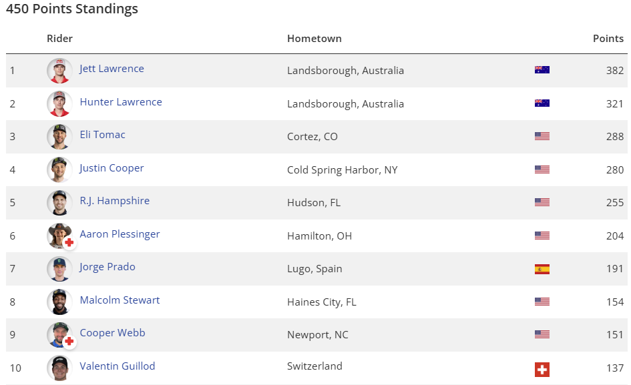Viewport: 631px width, 385px height.
Task: Click the Spanish flag in Jorge Prado's row
Action: pyautogui.click(x=542, y=269)
